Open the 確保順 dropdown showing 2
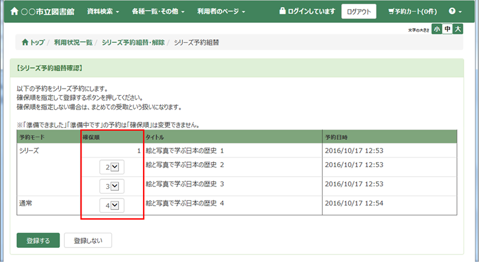The height and width of the screenshot is (269, 490). tap(112, 166)
